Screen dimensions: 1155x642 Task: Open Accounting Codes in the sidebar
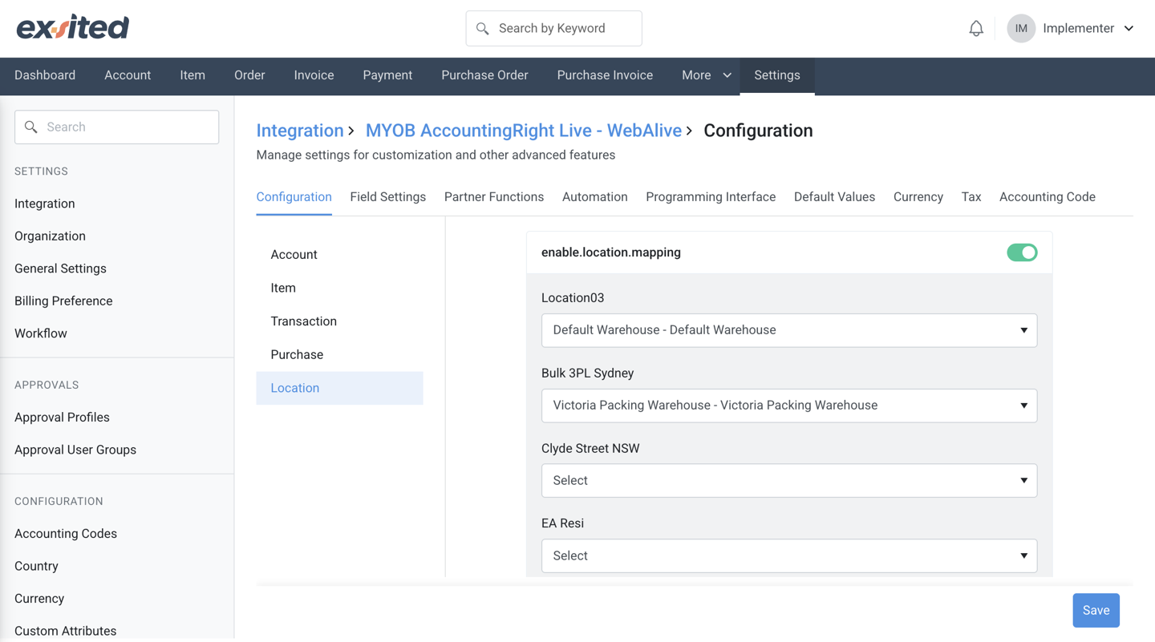tap(66, 534)
